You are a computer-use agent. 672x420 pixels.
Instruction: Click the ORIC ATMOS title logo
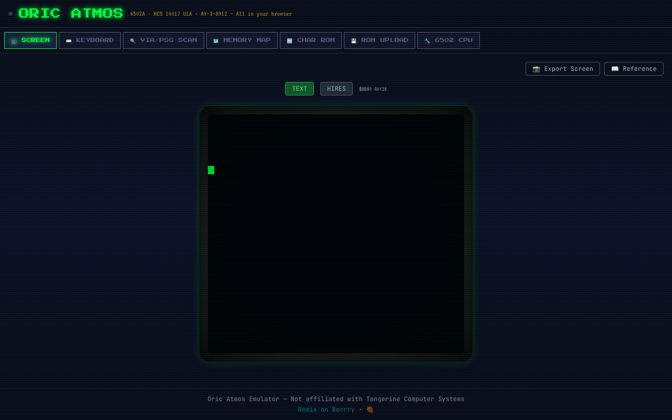tap(71, 14)
